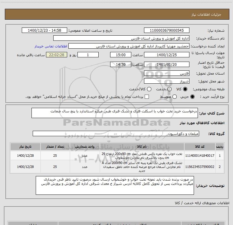Viewport: 233px width, 225px height.
Task: Click the response deadline date 1400/12/25
Action: coord(166,55)
